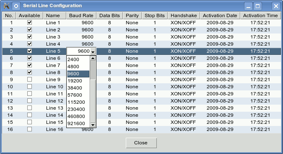The image size is (283, 154).
Task: Select the Line 1 name cell
Action: pyautogui.click(x=55, y=23)
